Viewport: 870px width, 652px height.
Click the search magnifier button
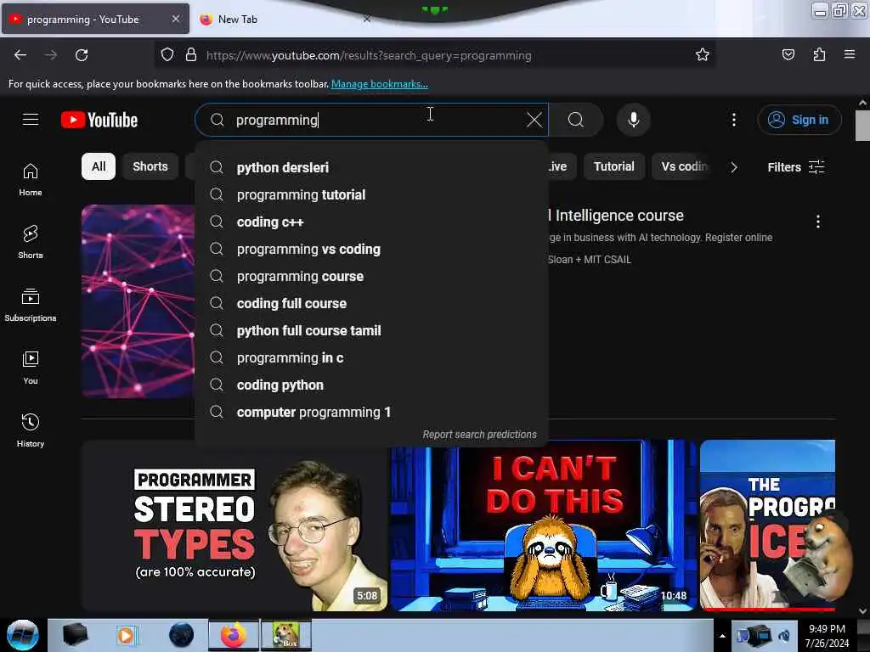(x=576, y=120)
